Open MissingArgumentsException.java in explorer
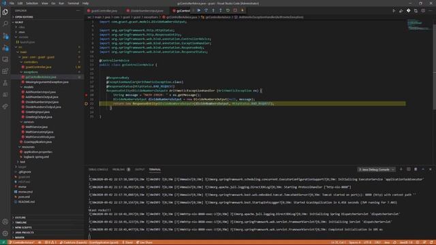 (x=47, y=82)
